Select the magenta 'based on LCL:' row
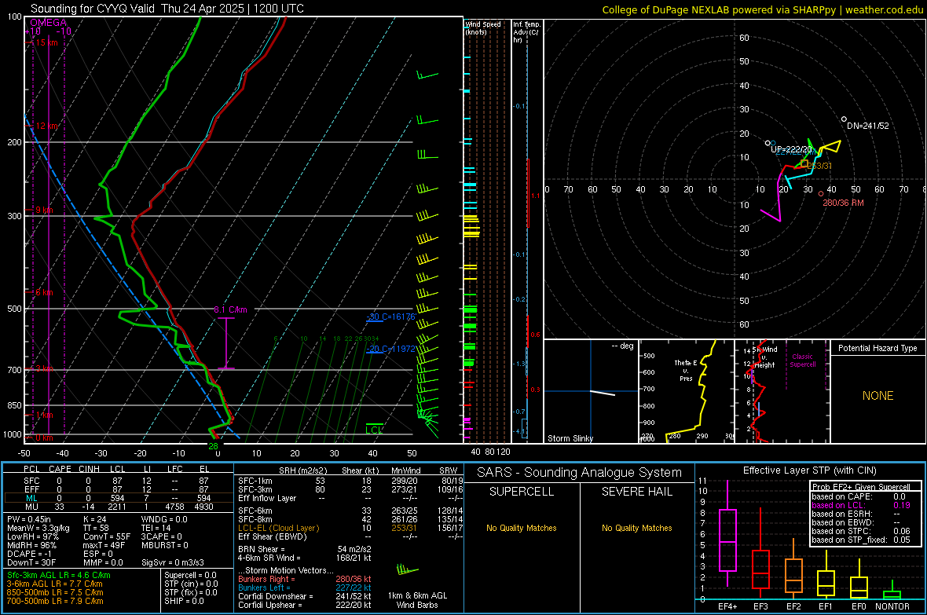The height and width of the screenshot is (615, 927). pos(861,505)
